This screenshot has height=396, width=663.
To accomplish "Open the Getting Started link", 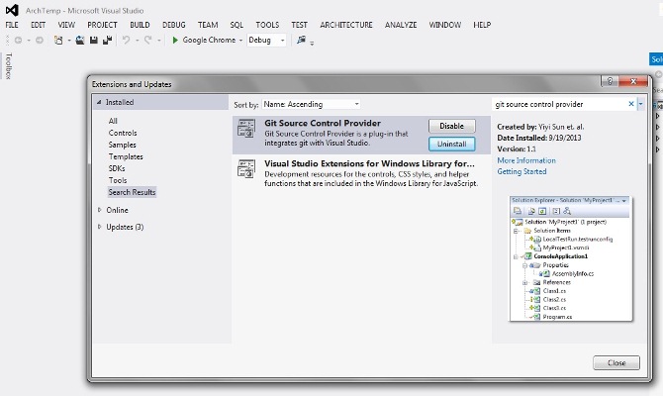I will click(x=521, y=171).
